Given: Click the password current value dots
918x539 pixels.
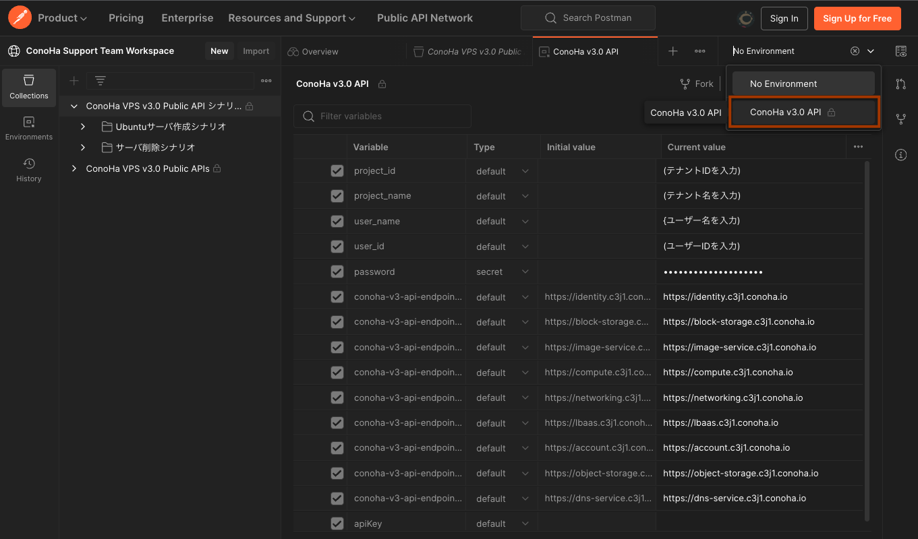Looking at the screenshot, I should pos(713,272).
